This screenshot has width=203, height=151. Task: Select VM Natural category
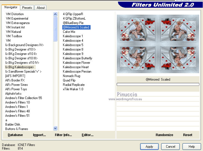click(13, 32)
